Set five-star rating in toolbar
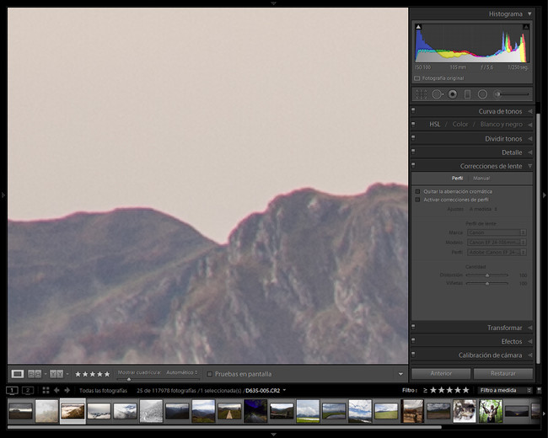 pyautogui.click(x=107, y=374)
